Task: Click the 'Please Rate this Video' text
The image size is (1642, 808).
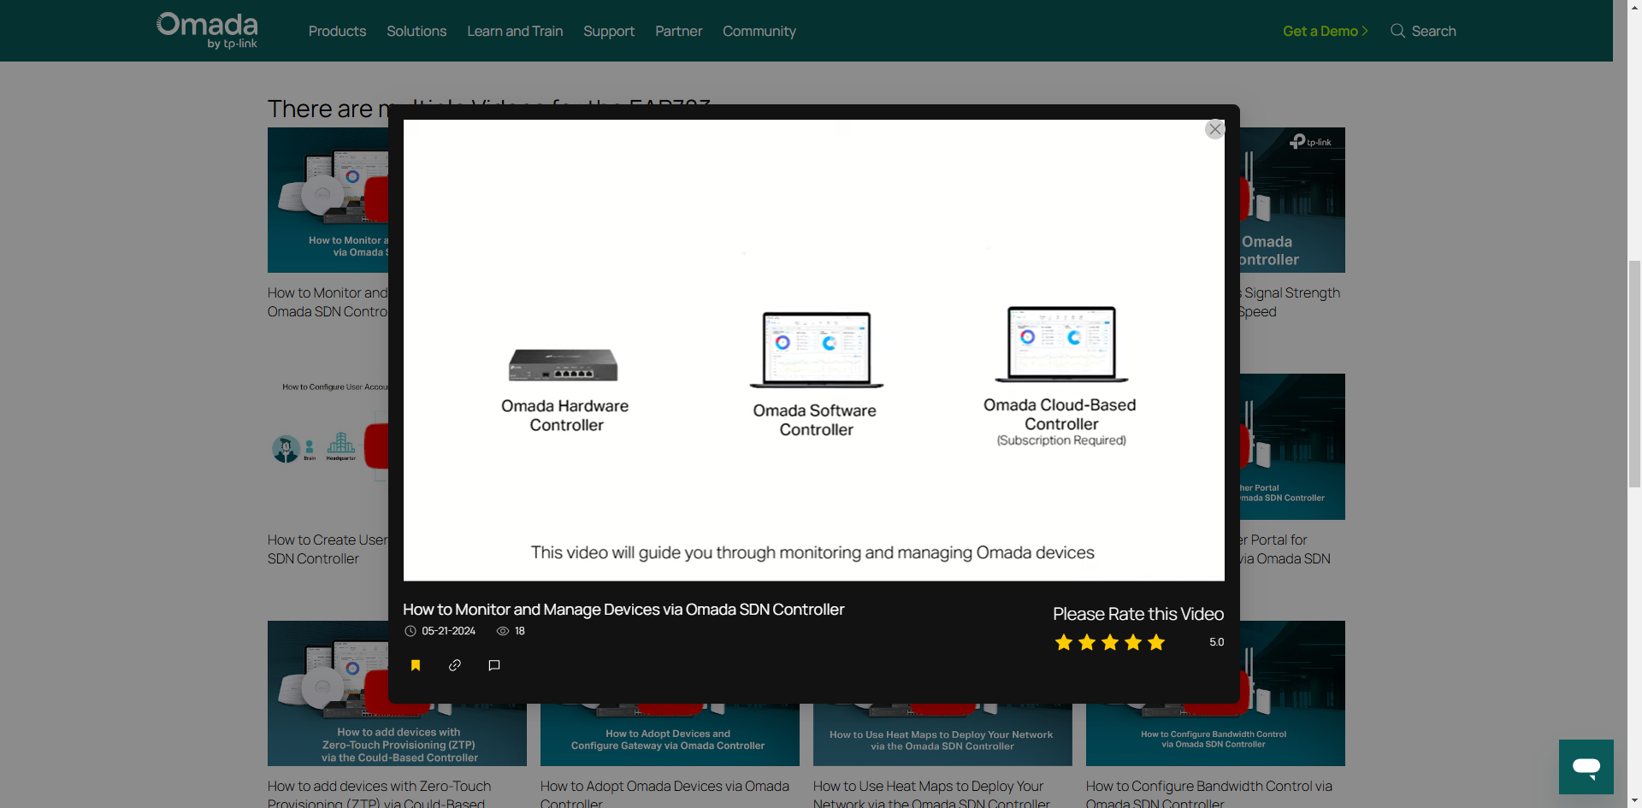Action: click(x=1137, y=614)
